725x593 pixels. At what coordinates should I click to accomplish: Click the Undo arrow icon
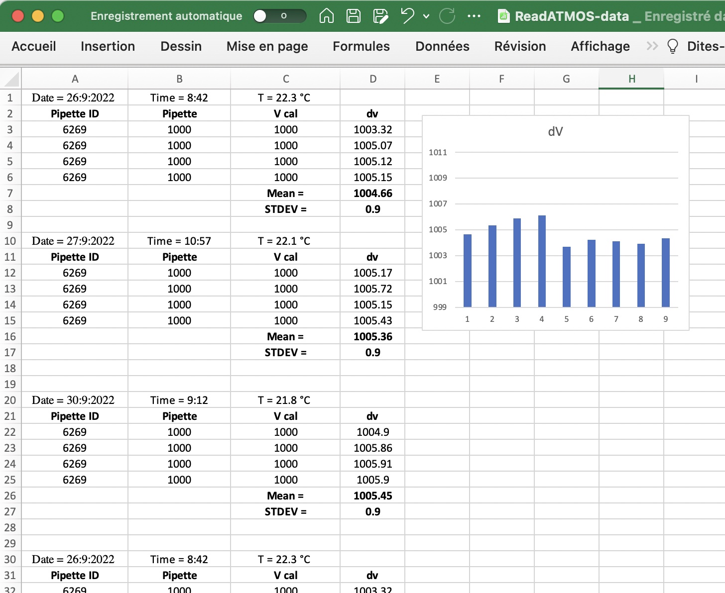(408, 16)
